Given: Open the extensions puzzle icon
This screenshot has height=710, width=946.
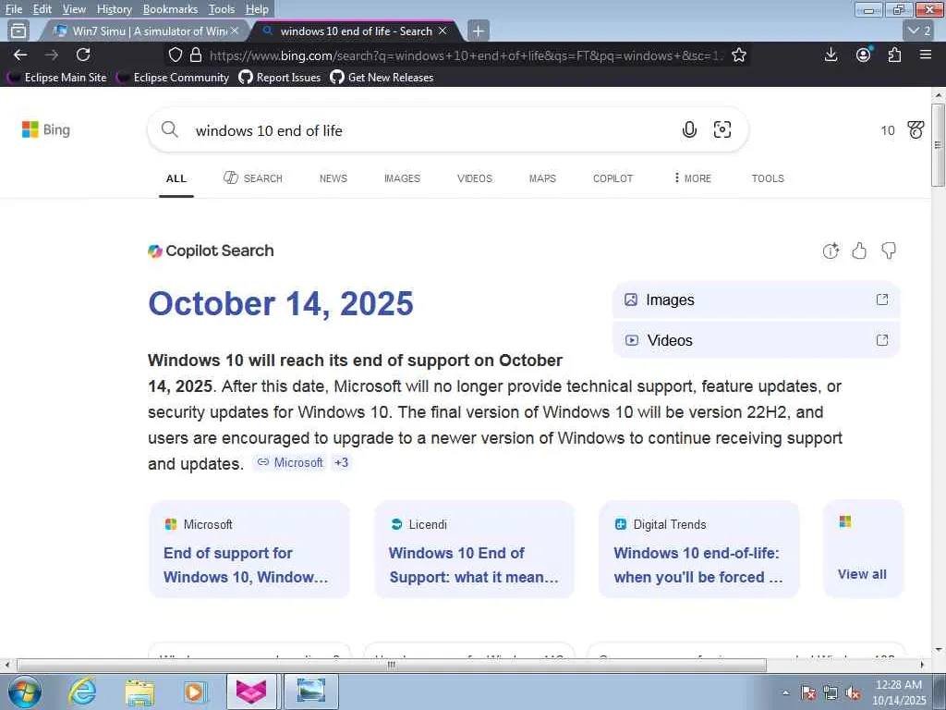Looking at the screenshot, I should pyautogui.click(x=894, y=55).
